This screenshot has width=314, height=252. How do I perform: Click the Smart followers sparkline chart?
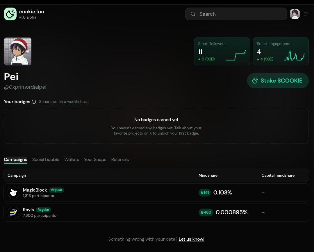tap(235, 56)
